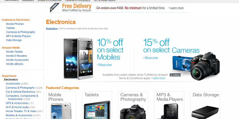This screenshot has width=239, height=119.
Task: Go to Bestsellers link under Electronics heading
Action: coord(52,29)
